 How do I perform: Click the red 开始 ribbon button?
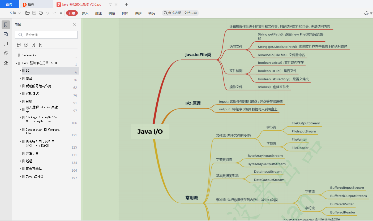(x=72, y=13)
